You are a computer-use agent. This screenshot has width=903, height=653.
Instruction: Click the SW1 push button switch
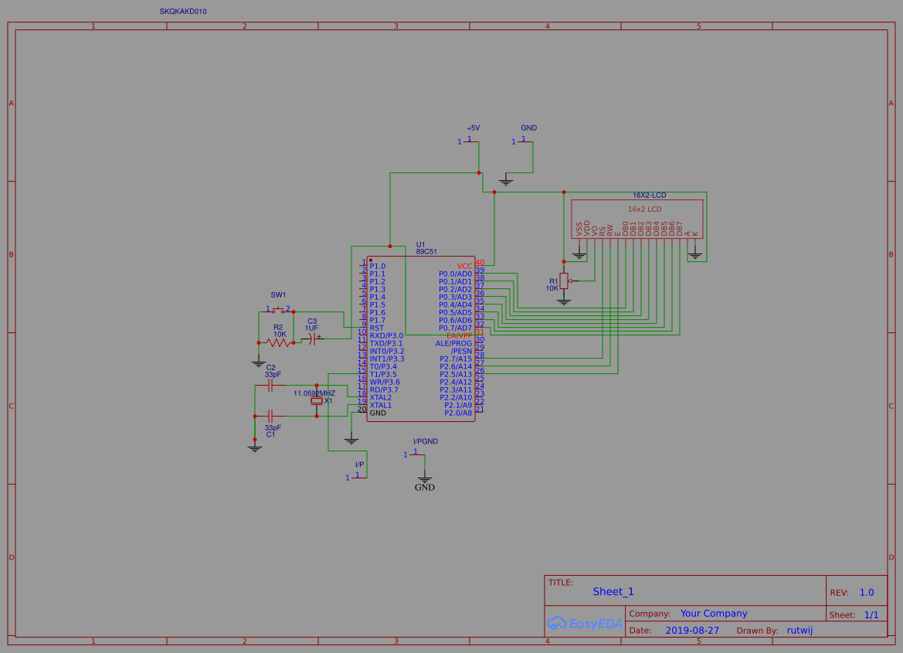pyautogui.click(x=278, y=310)
